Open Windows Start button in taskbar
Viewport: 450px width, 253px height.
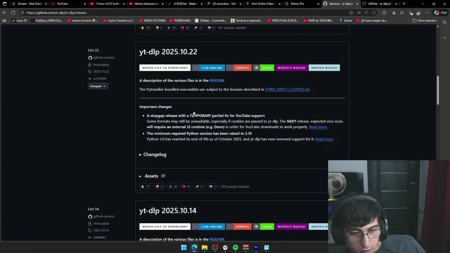click(184, 248)
